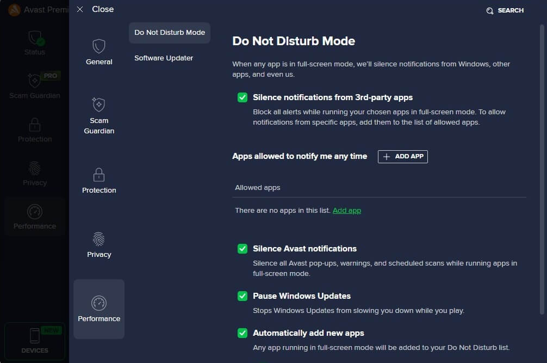The image size is (547, 363).
Task: Click the Search magnifier icon
Action: 490,11
